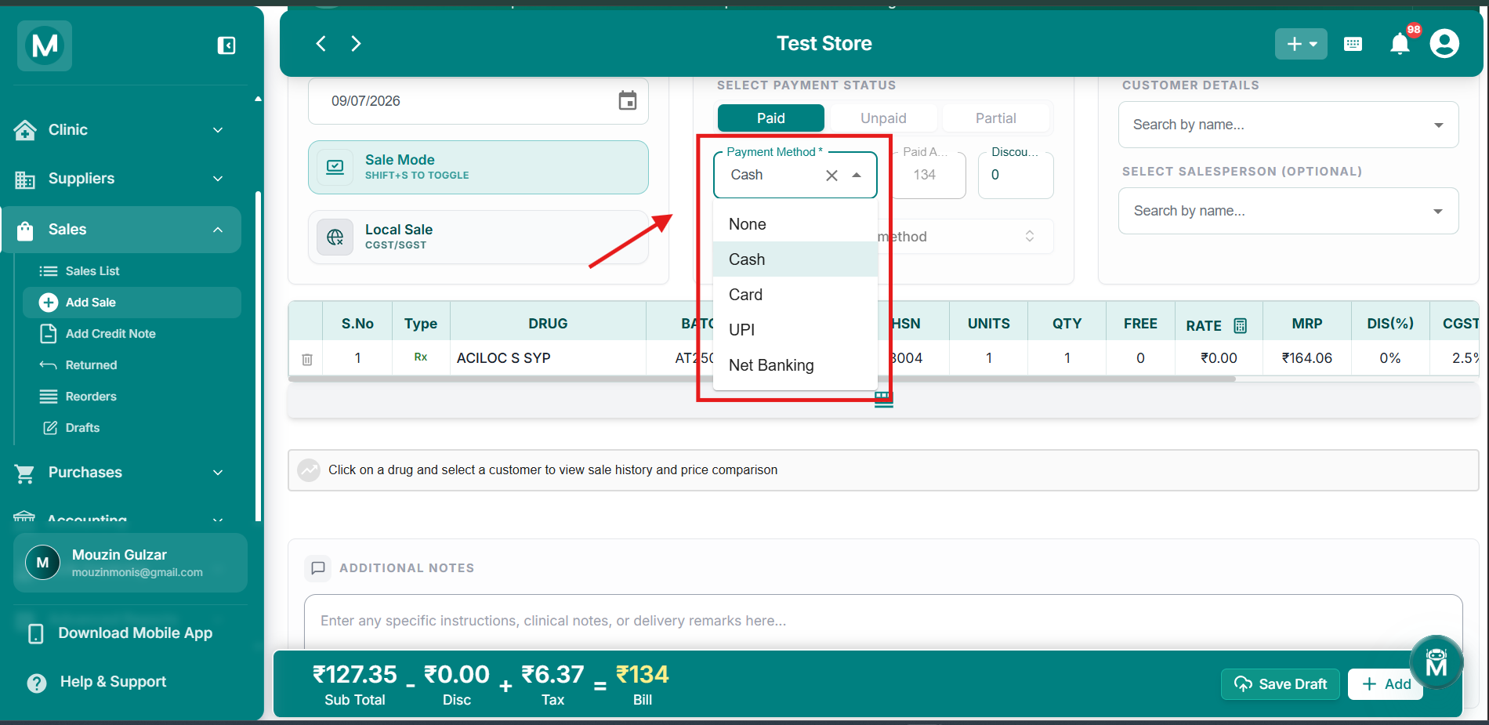Click the ₹164.06 MRP cell

pyautogui.click(x=1306, y=358)
